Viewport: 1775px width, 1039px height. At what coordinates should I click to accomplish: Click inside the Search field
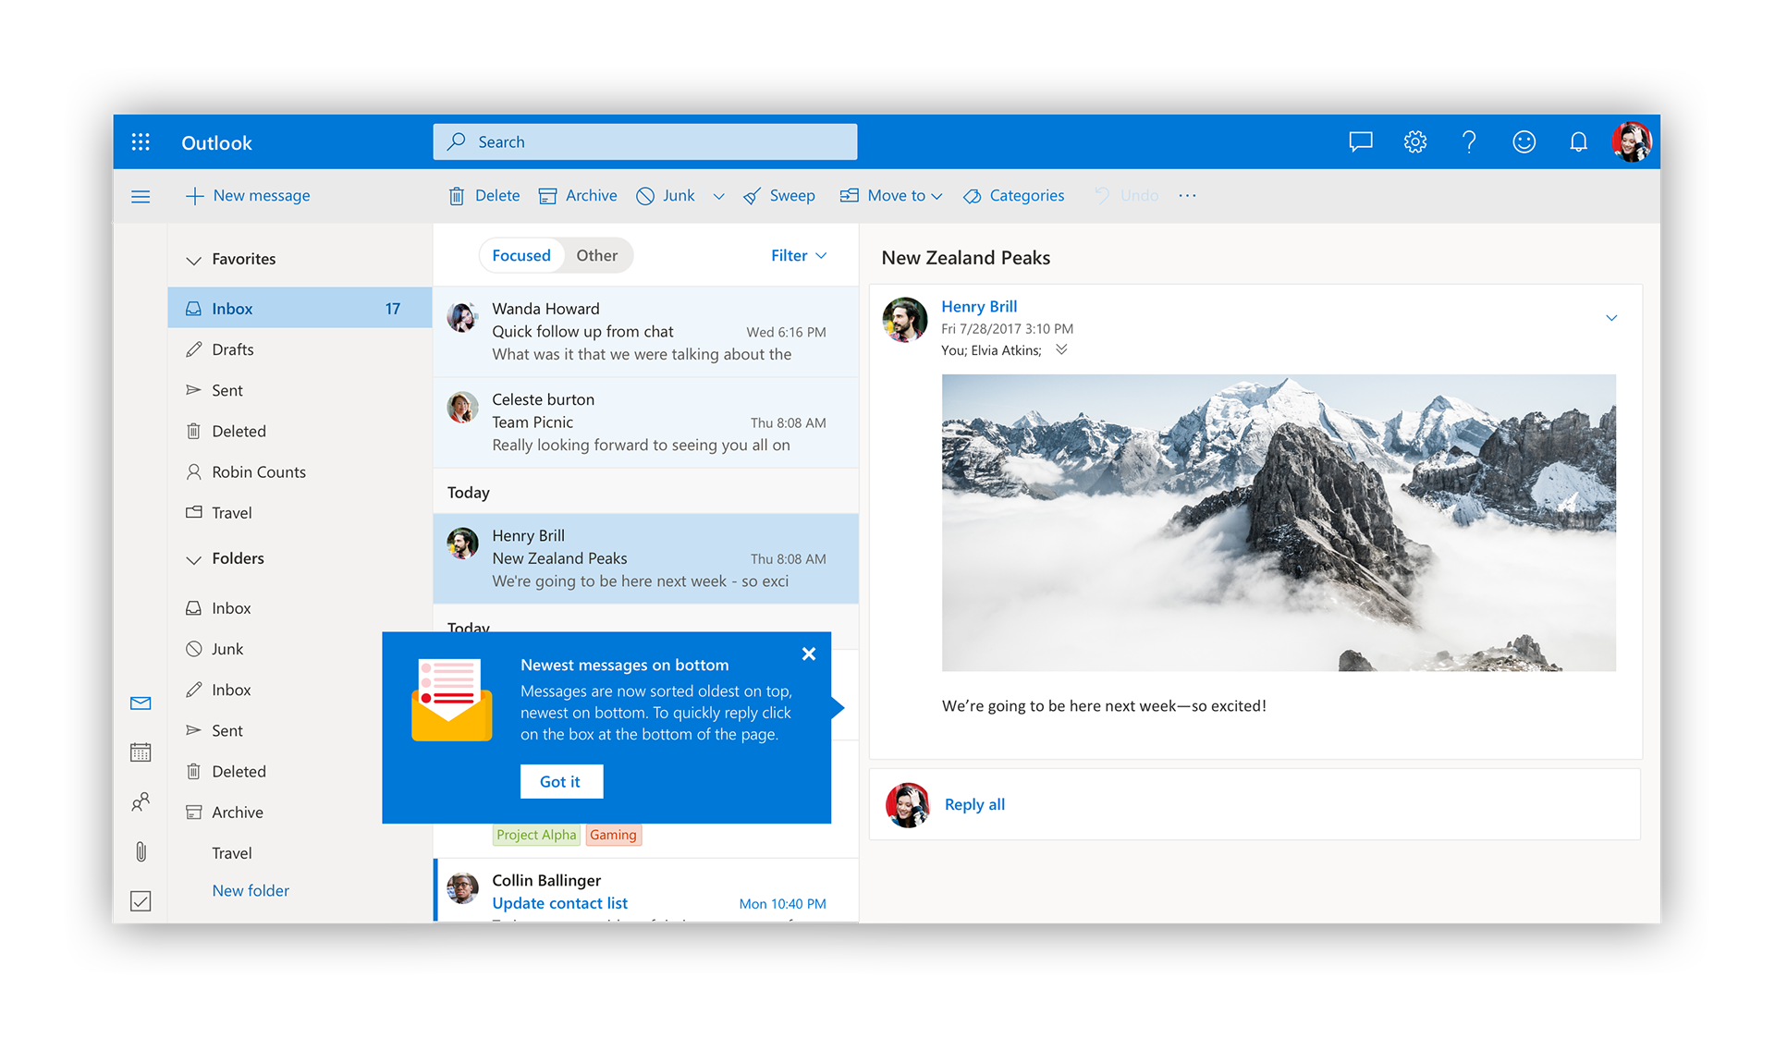(x=645, y=141)
